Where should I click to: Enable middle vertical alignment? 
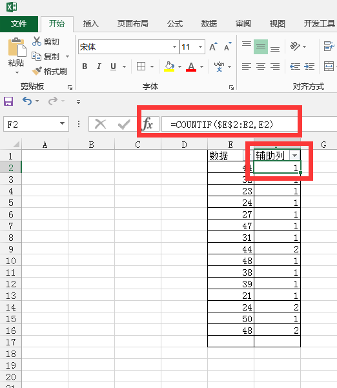pos(261,46)
